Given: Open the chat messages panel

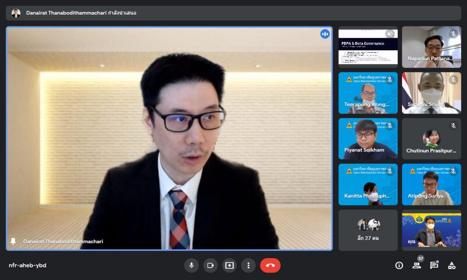Looking at the screenshot, I should point(434,265).
